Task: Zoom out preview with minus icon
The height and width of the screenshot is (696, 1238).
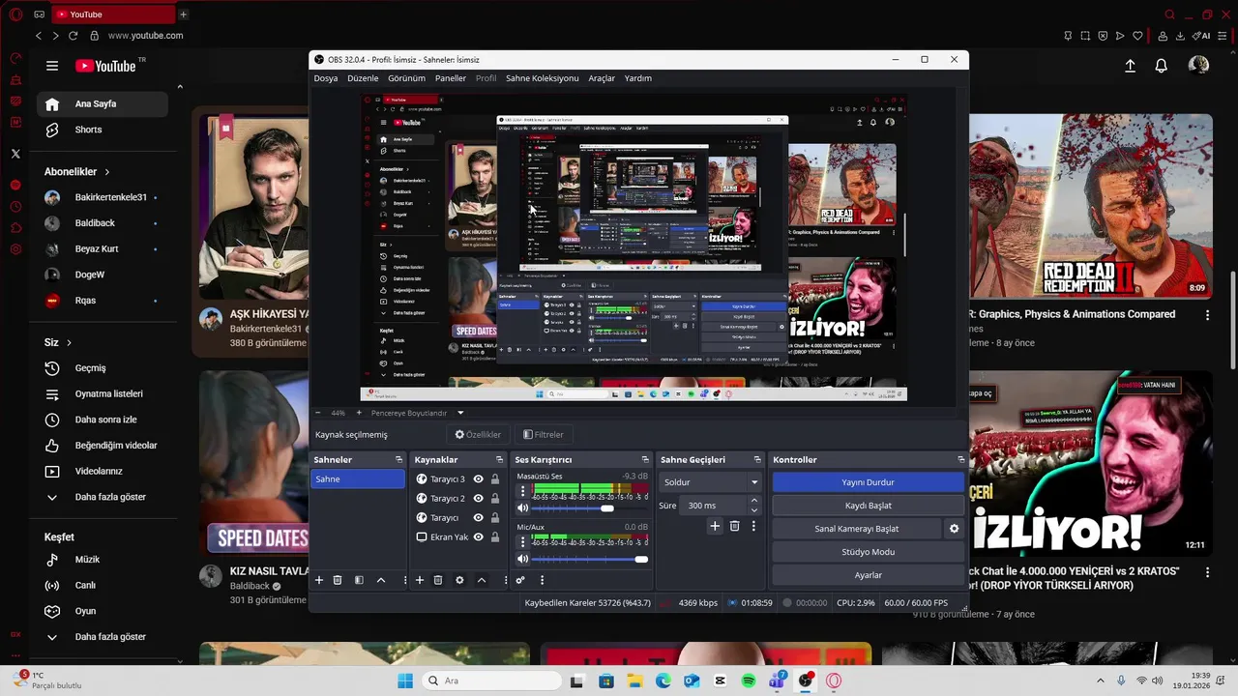Action: tap(318, 413)
